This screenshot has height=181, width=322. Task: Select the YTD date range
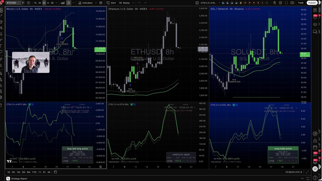34,172
